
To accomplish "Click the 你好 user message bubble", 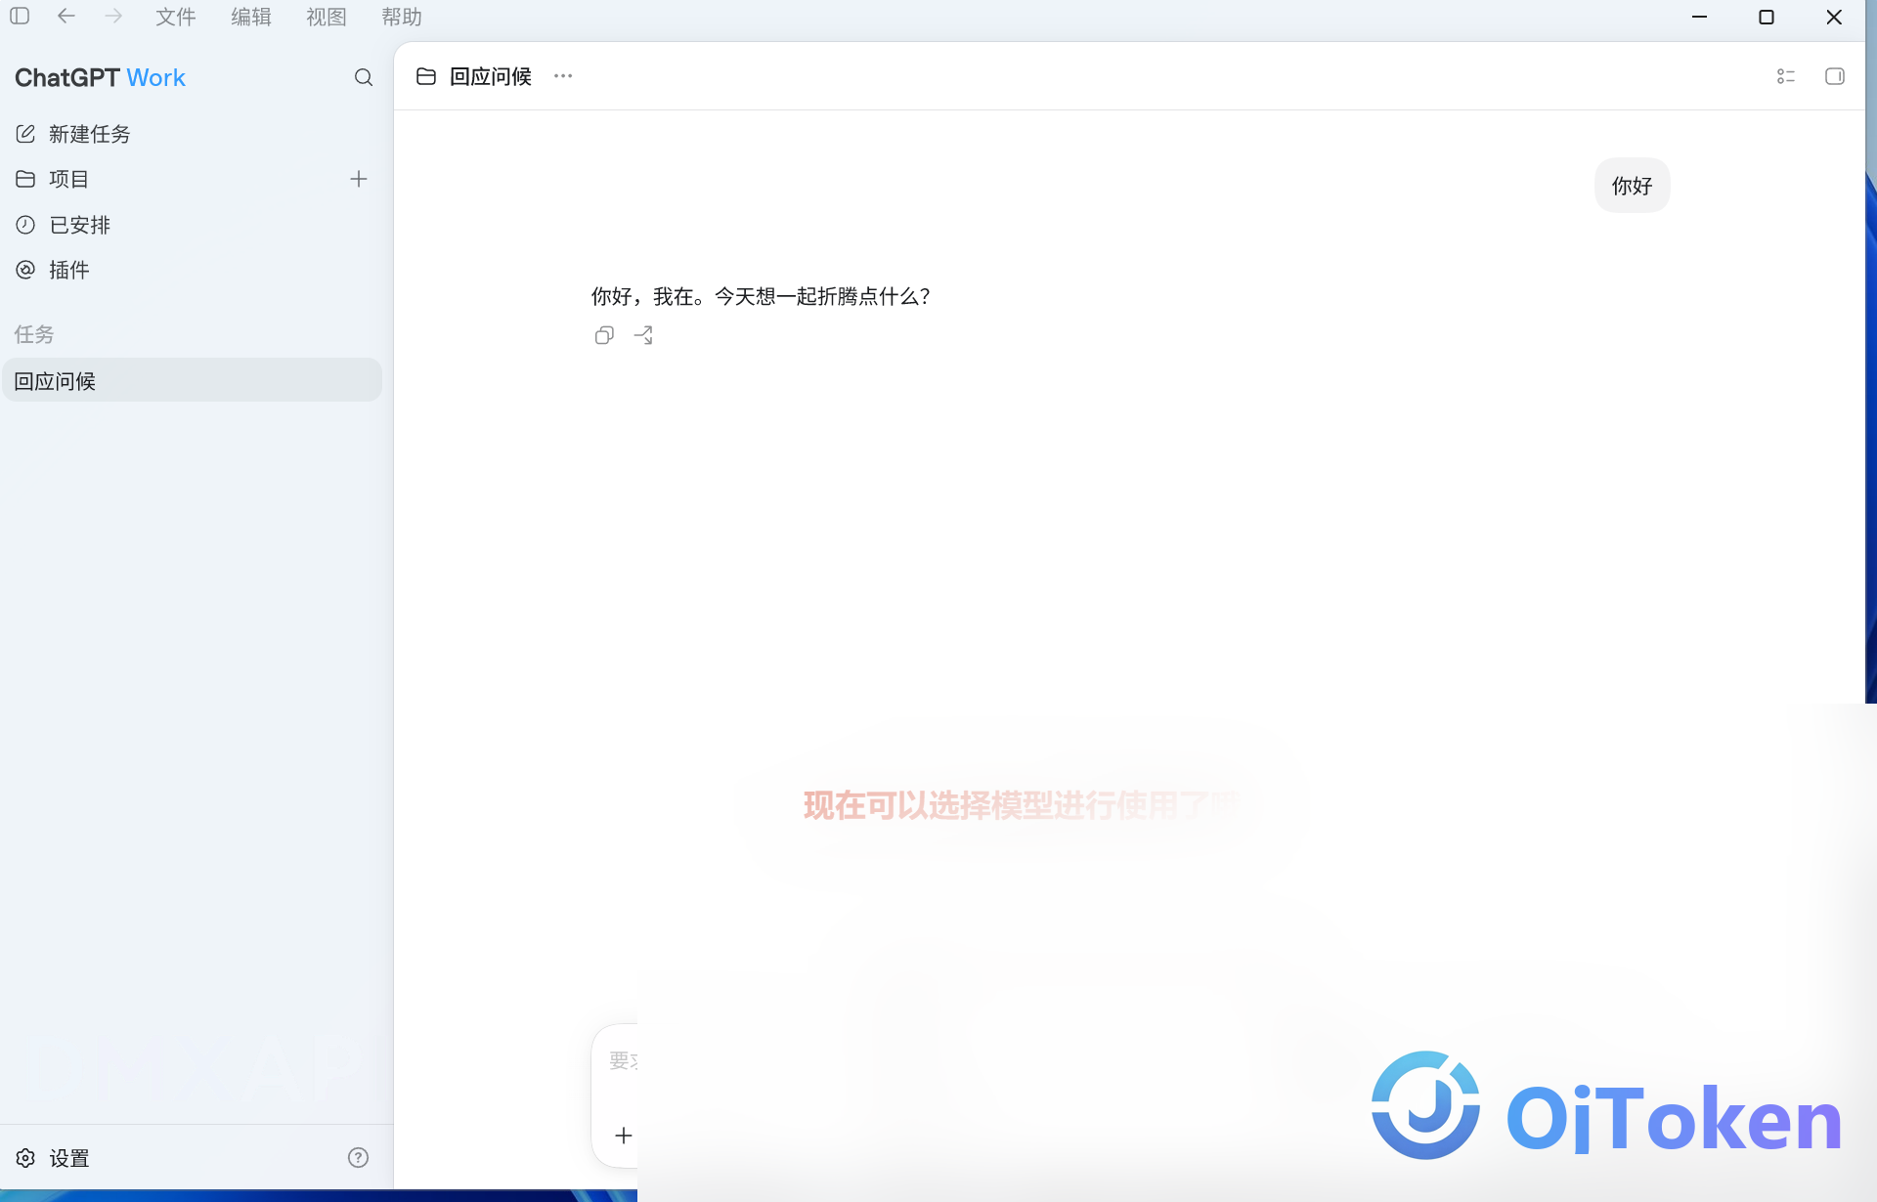I will [1633, 186].
